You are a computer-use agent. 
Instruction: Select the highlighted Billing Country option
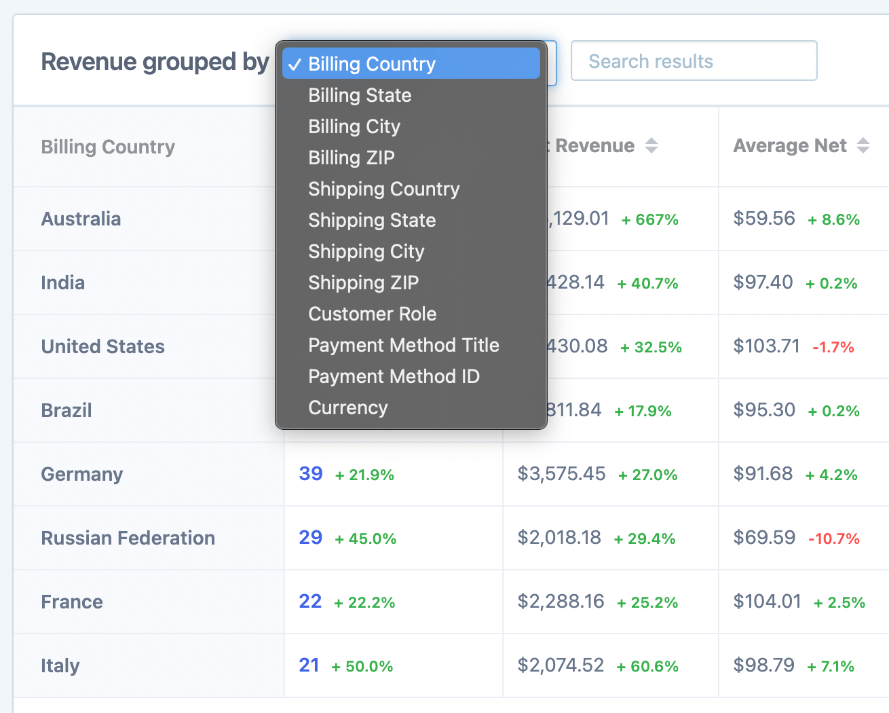371,63
